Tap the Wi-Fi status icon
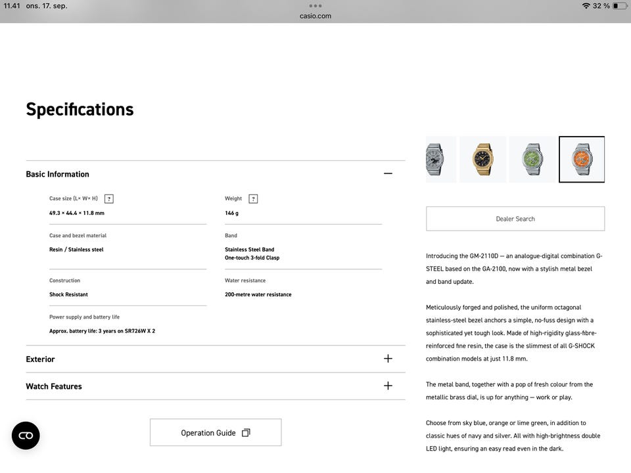 pos(586,6)
